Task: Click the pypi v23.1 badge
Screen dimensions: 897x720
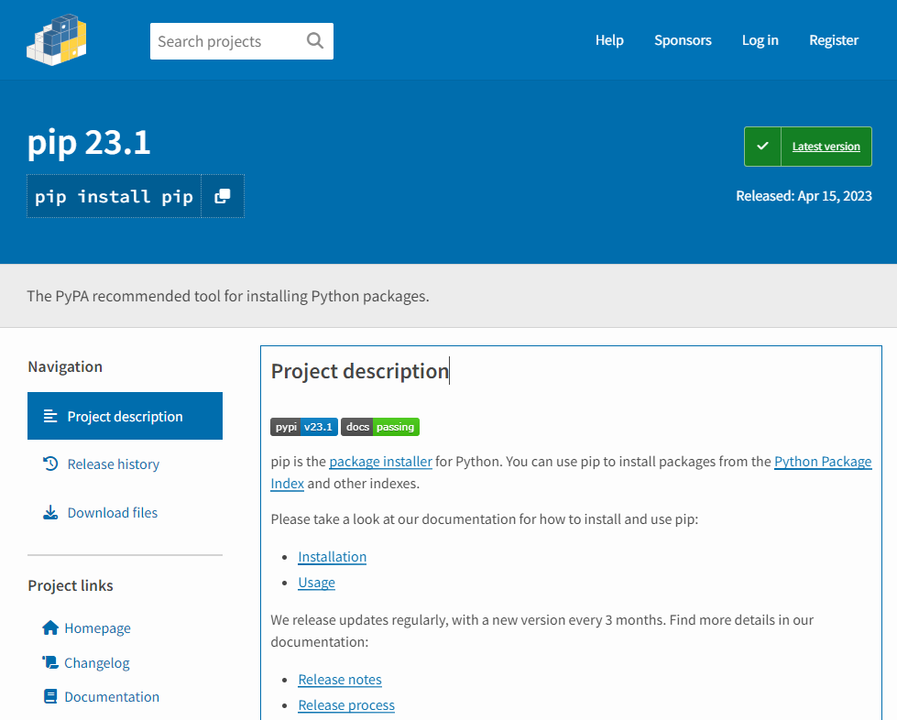Action: click(304, 427)
